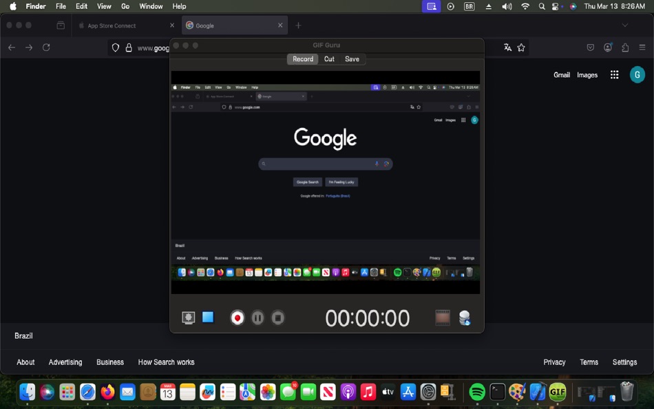Open Firefox from the Dock
654x409 pixels.
(x=107, y=392)
